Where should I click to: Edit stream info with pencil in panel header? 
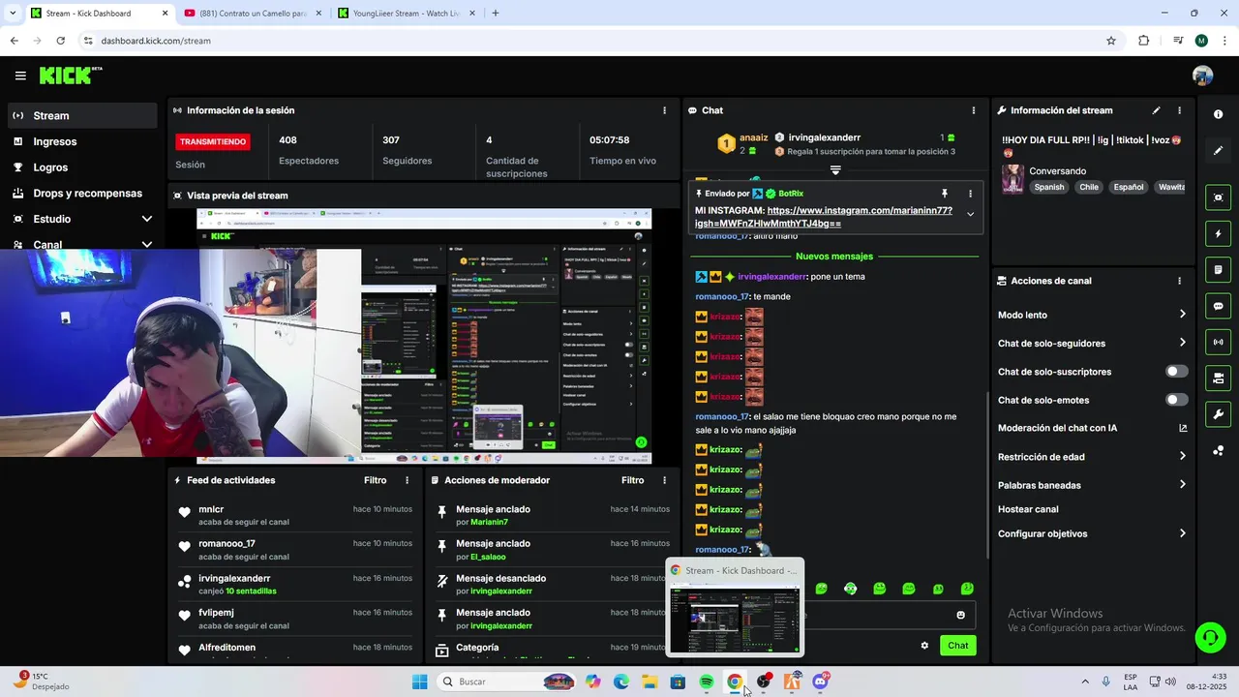pos(1156,110)
